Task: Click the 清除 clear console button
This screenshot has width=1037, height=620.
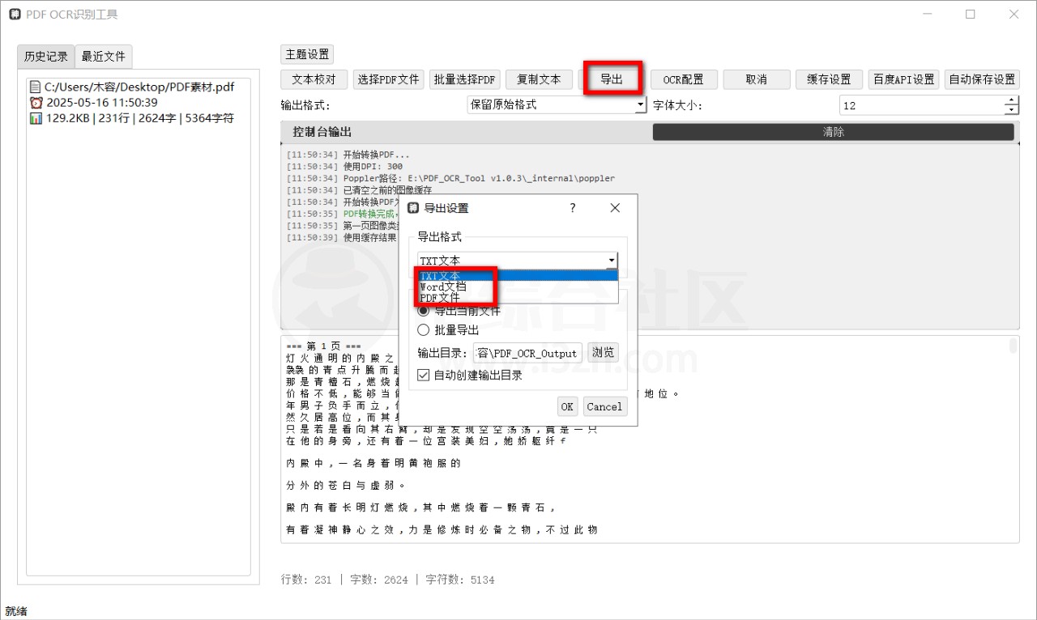Action: (833, 132)
